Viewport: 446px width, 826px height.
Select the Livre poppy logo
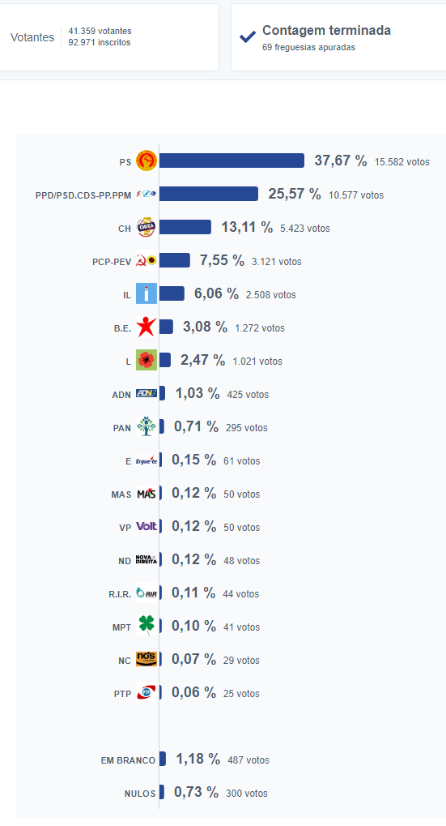[147, 360]
